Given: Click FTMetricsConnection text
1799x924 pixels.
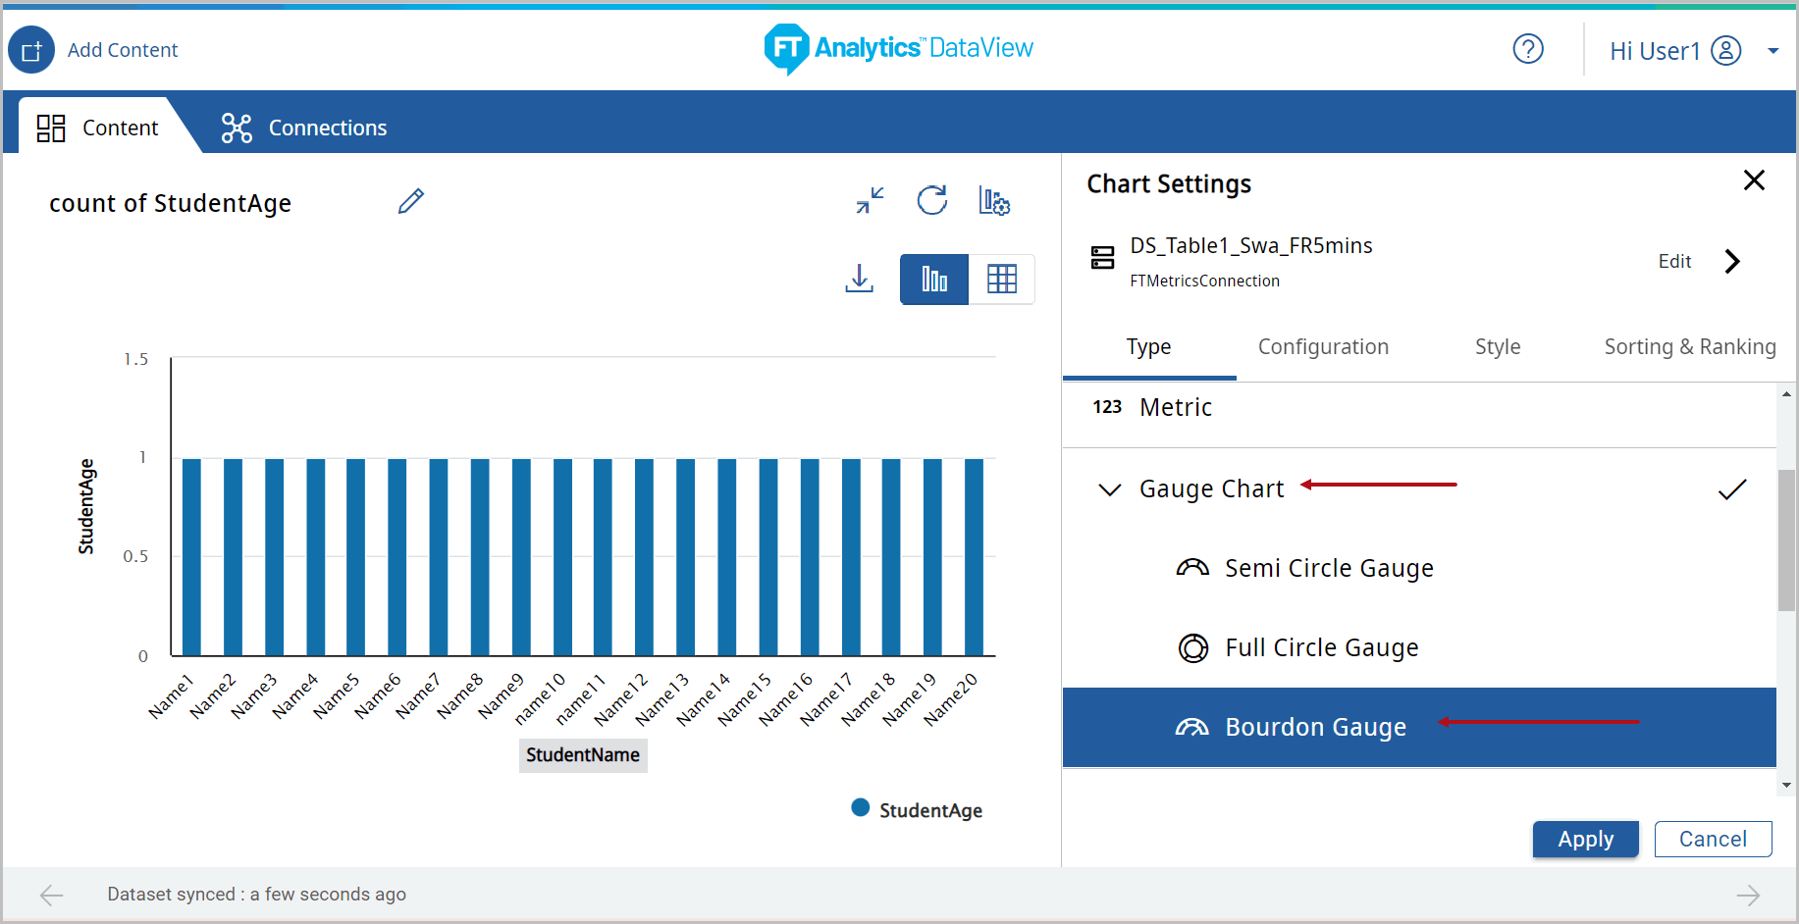Looking at the screenshot, I should tap(1205, 282).
